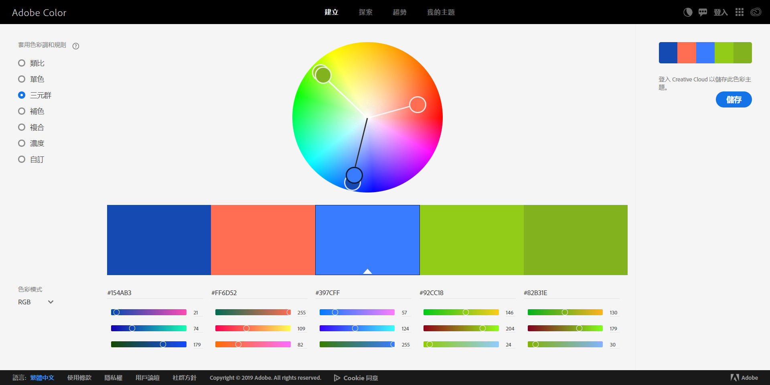Screen dimensions: 770x385
Task: Open the 使用條款 footer link
Action: point(79,378)
